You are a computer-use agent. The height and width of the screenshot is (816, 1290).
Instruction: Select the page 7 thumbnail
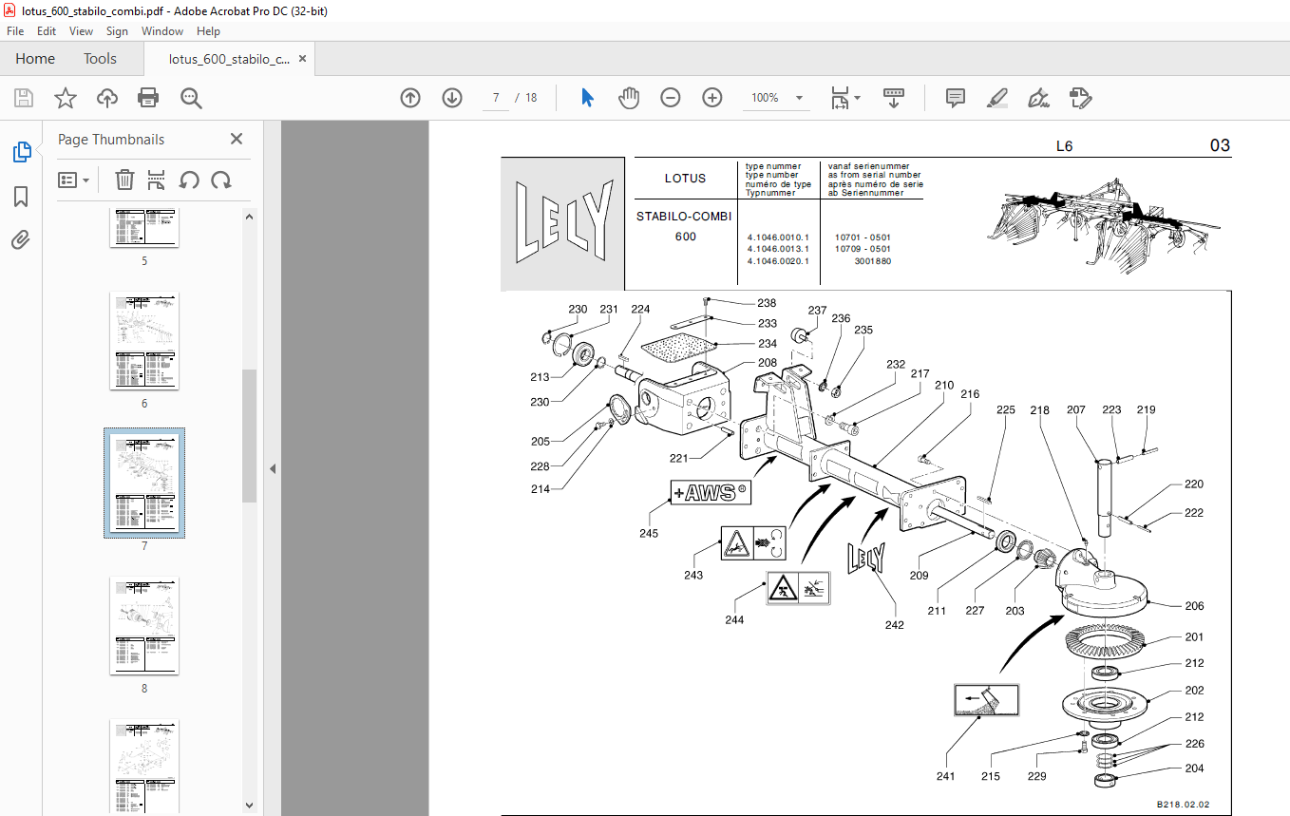coord(144,484)
